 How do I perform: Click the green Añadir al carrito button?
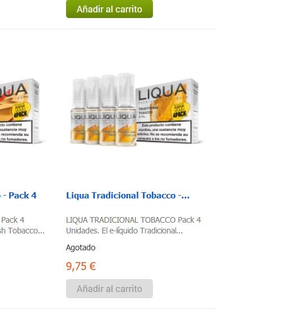point(109,9)
